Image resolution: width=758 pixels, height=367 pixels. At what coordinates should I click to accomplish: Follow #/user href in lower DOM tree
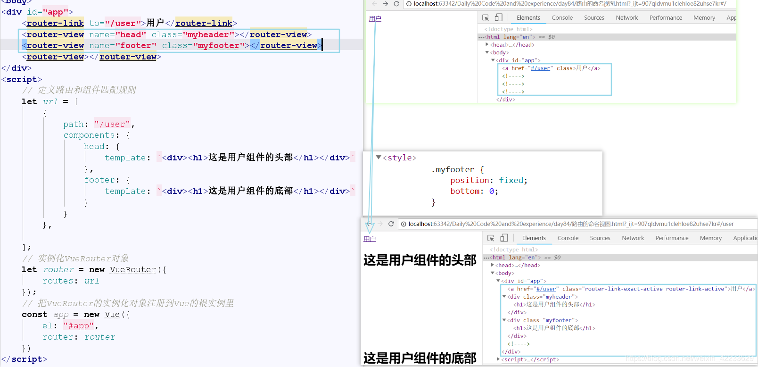click(x=546, y=289)
